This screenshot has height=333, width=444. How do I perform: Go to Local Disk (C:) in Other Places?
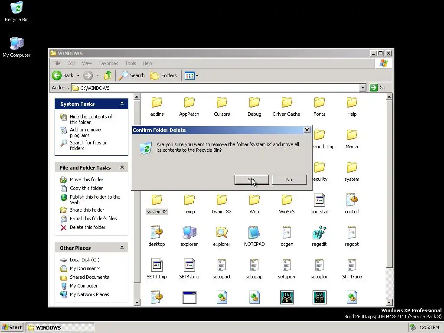pos(85,260)
